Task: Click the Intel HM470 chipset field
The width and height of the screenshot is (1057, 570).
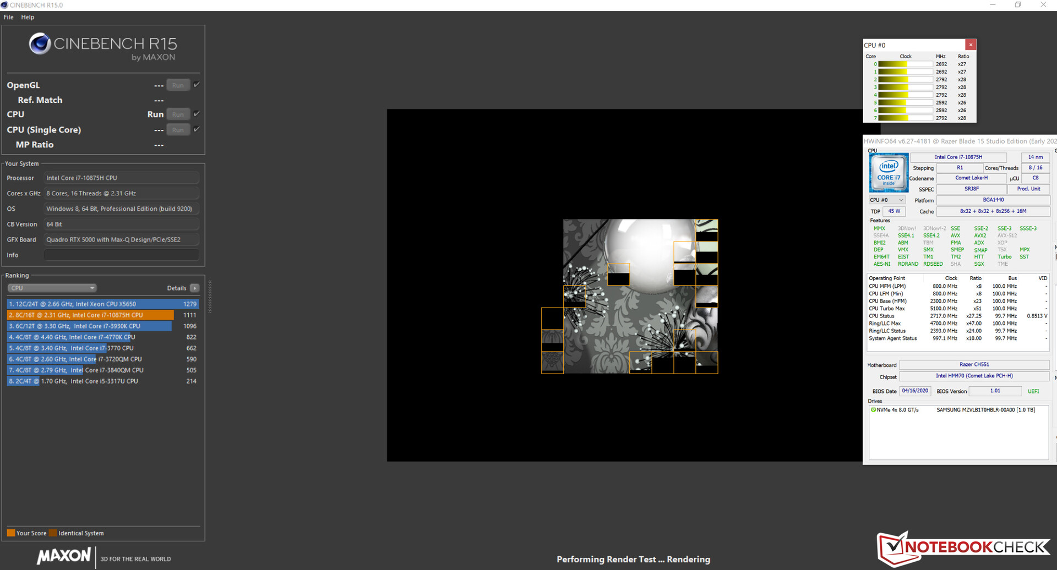Action: 974,376
